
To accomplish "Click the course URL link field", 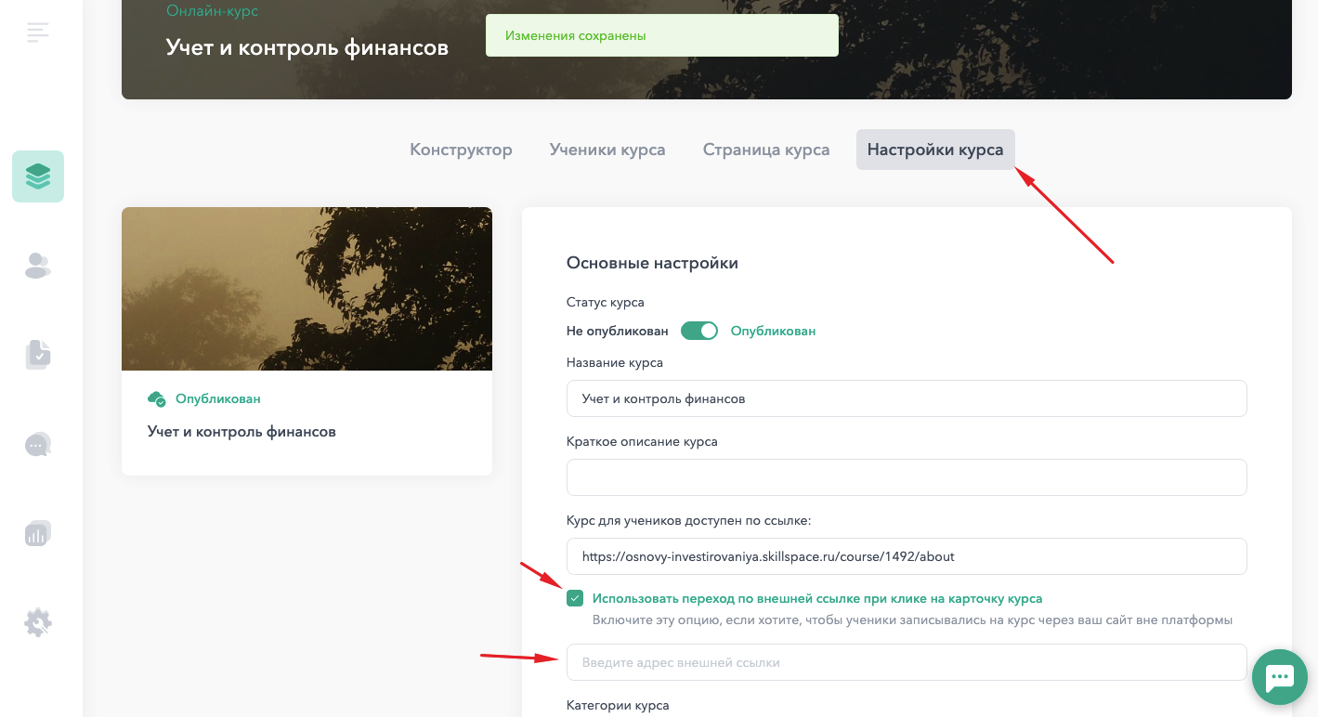I will click(x=907, y=556).
